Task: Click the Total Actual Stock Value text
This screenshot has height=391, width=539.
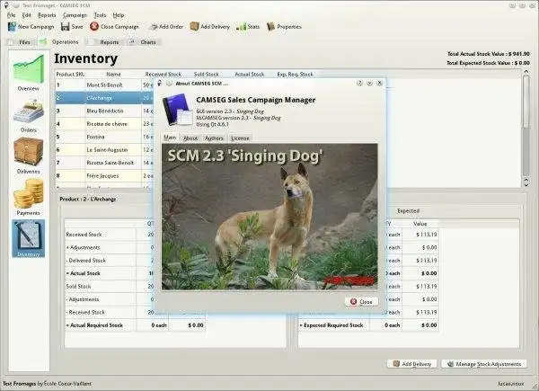Action: (x=489, y=54)
